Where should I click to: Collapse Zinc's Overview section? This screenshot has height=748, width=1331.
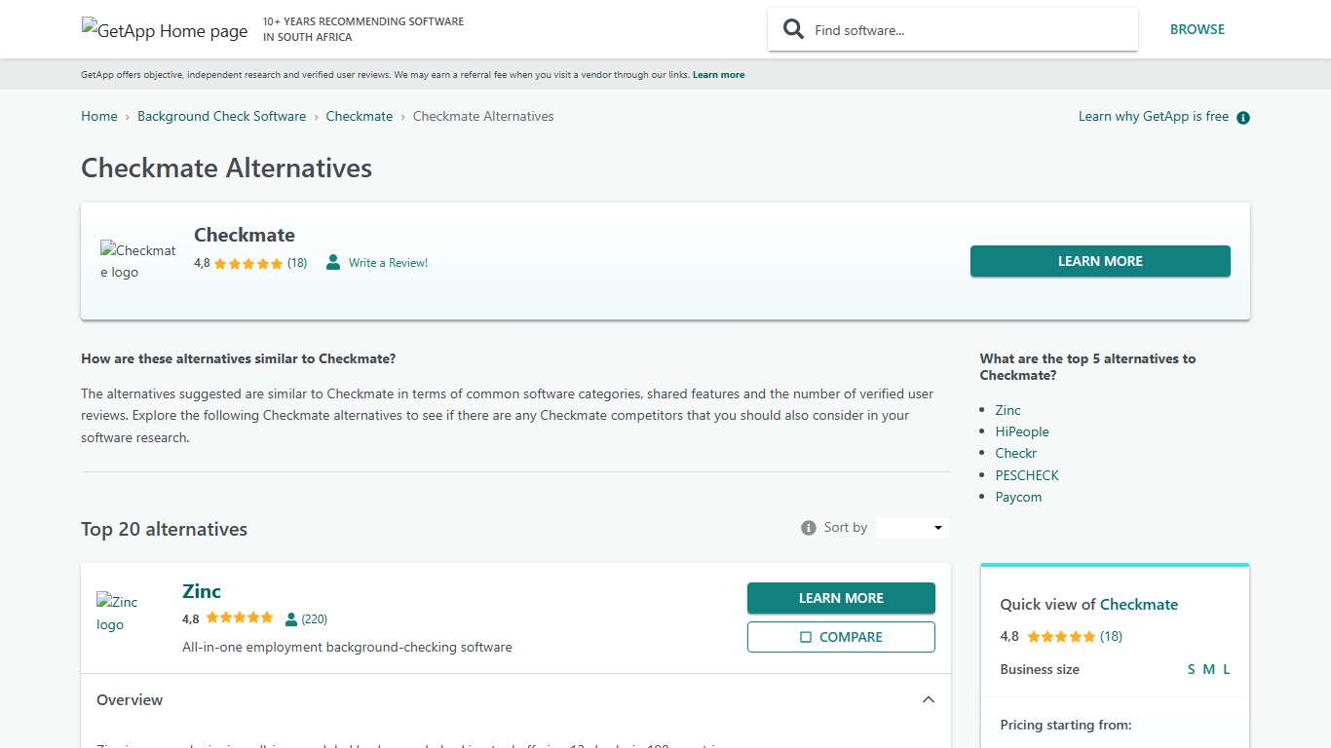click(x=928, y=699)
